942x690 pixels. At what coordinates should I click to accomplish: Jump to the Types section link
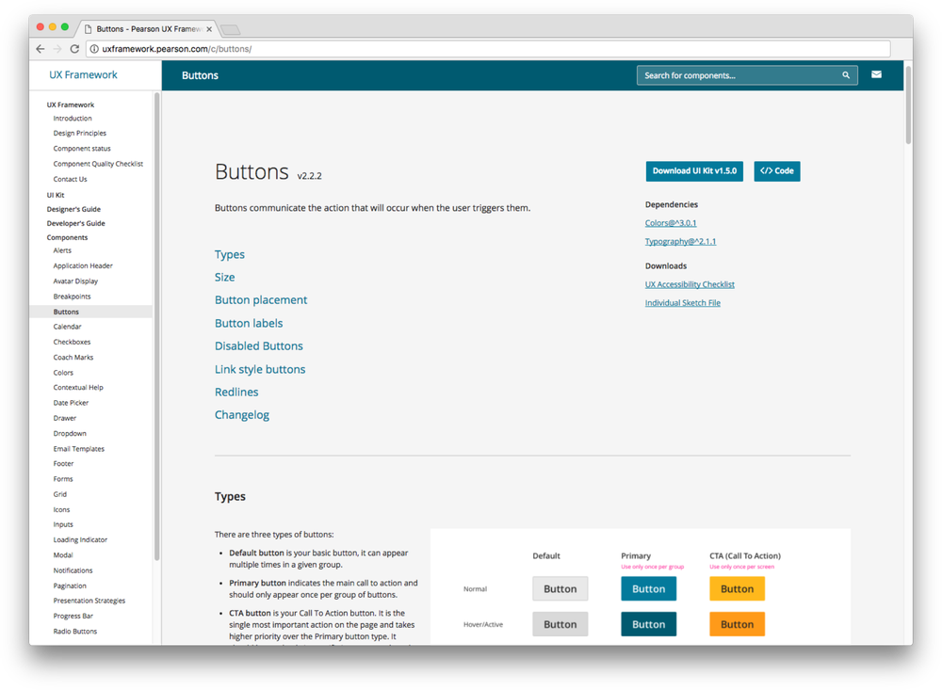[x=230, y=254]
